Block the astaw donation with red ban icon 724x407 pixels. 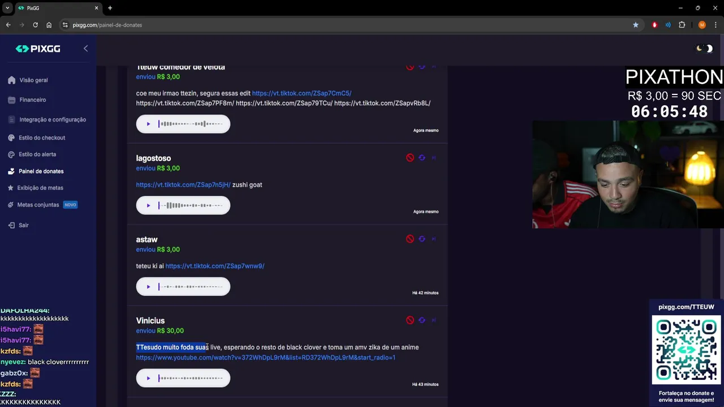[x=410, y=239]
